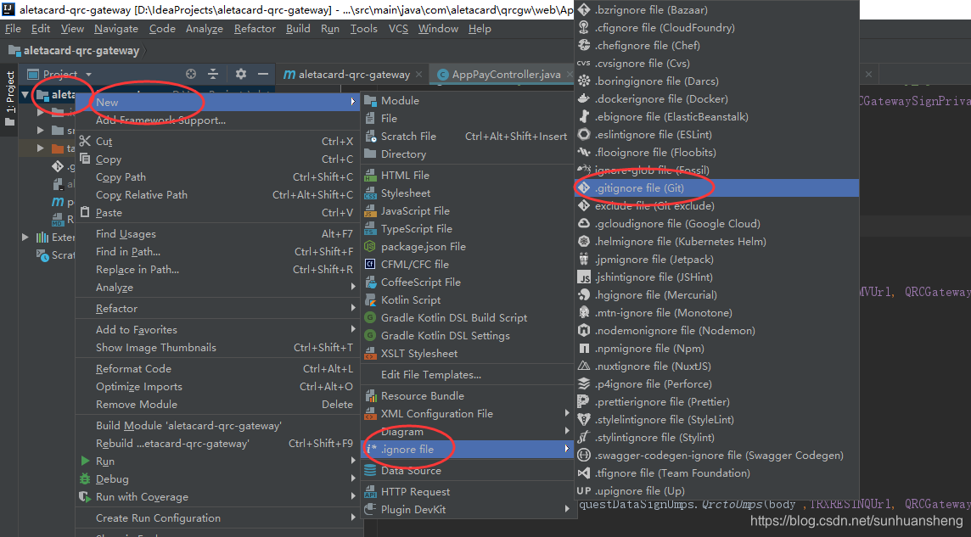This screenshot has width=971, height=537.
Task: Click the Debug bug icon
Action: (86, 478)
